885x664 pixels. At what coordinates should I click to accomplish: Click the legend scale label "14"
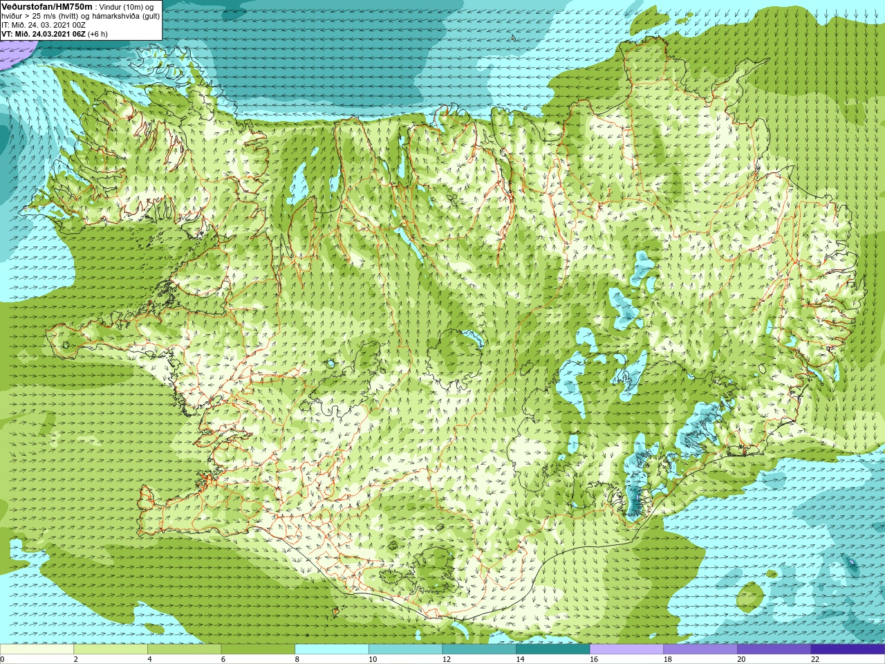point(520,659)
